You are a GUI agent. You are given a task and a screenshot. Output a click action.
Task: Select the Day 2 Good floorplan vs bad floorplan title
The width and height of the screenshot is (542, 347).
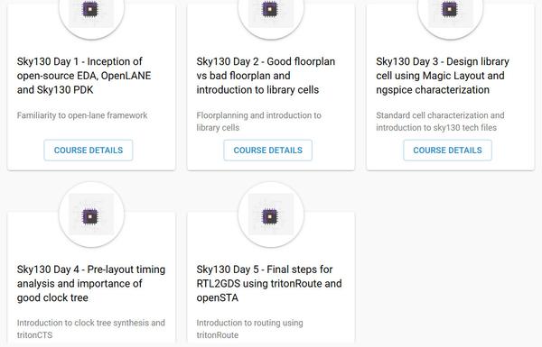[x=266, y=76]
